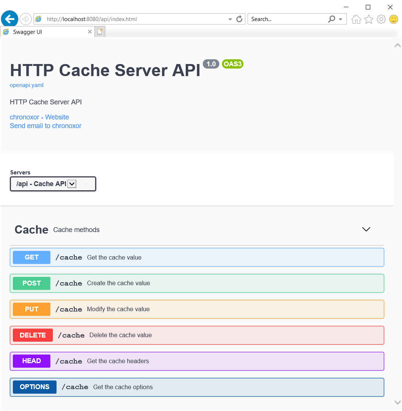The height and width of the screenshot is (411, 402).
Task: Click the smiley feedback icon
Action: (x=394, y=19)
